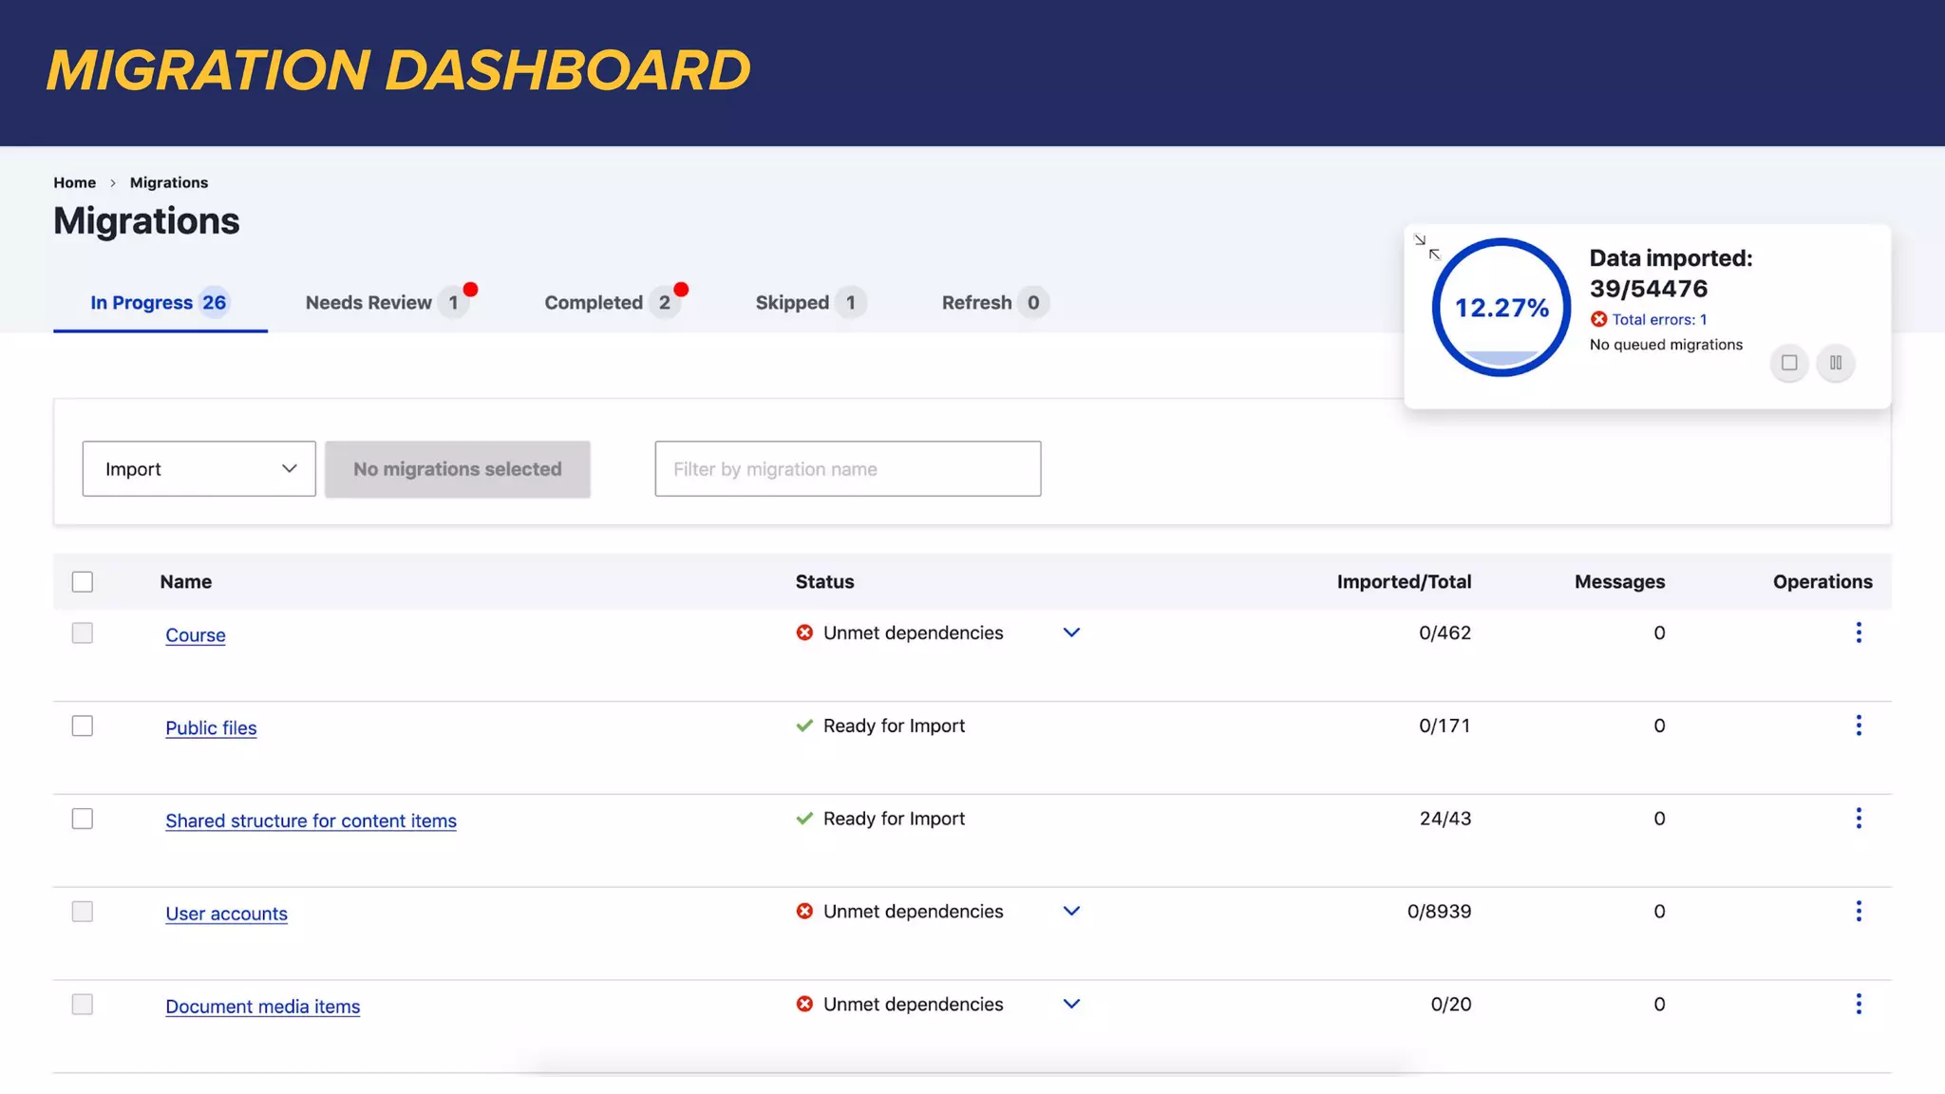Click the Imported/Total column header
The width and height of the screenshot is (1945, 1094).
click(1404, 582)
